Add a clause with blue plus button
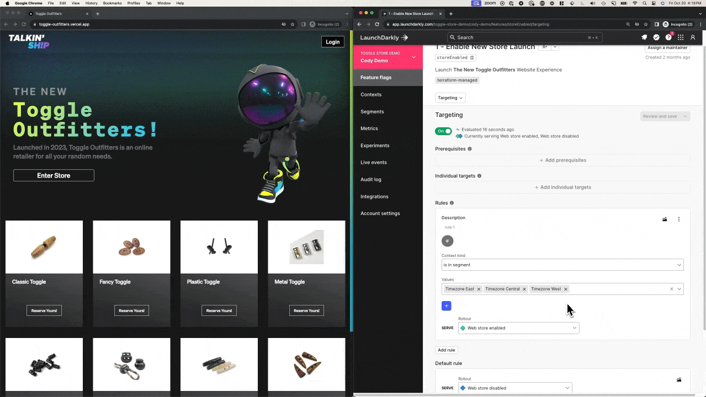 click(x=447, y=306)
